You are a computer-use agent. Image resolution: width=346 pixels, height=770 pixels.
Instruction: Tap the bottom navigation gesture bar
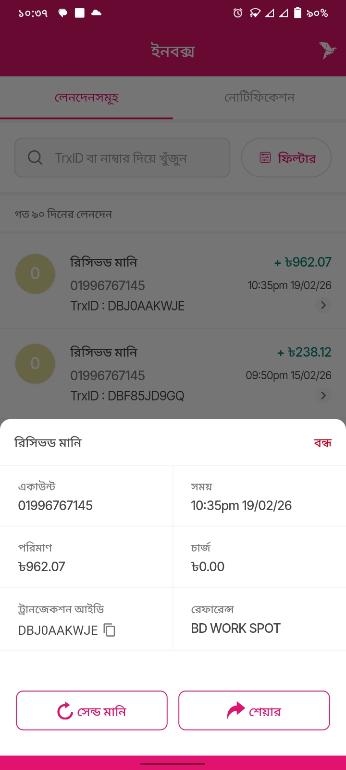click(x=173, y=763)
